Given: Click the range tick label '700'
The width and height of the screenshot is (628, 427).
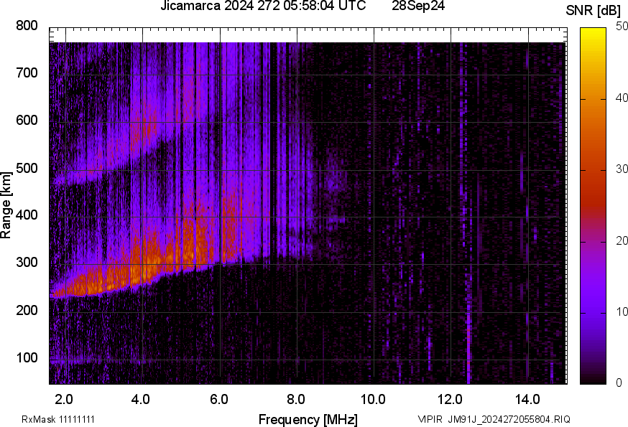Looking at the screenshot, I should pyautogui.click(x=27, y=72).
